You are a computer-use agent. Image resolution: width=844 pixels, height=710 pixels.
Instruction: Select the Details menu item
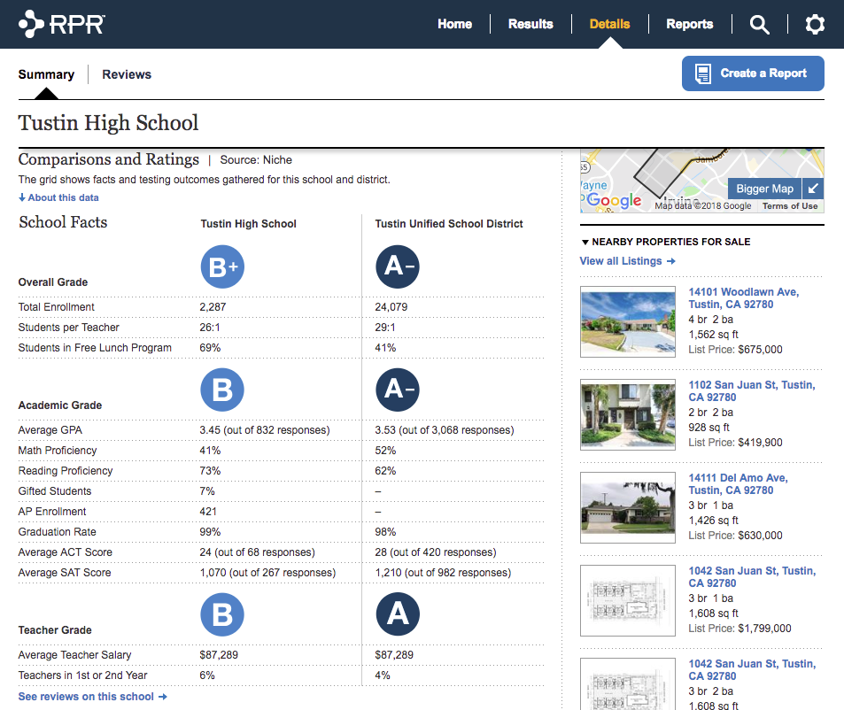point(610,24)
